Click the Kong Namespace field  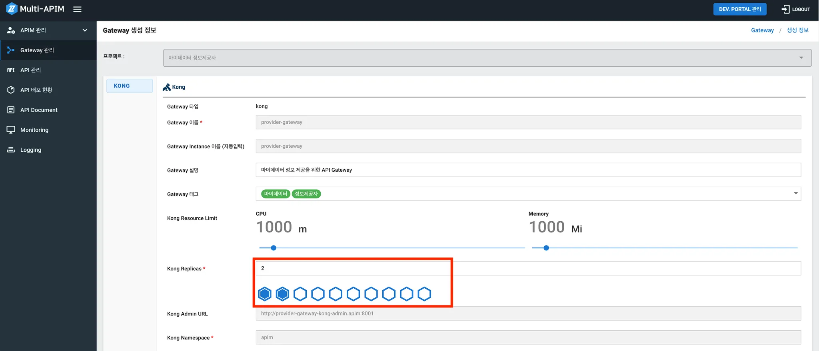coord(528,337)
